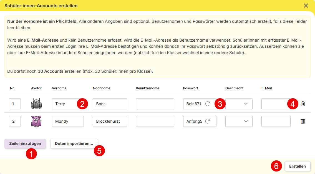The width and height of the screenshot is (315, 174).
Task: Click the dialog title Schüler:innen-Accounts erstellen
Action: pos(41,6)
